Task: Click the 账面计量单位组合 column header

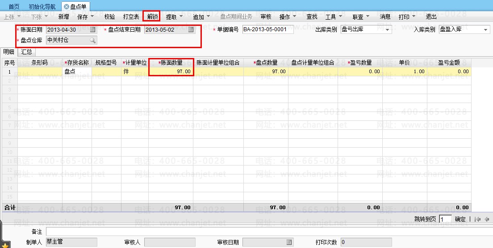Action: 218,63
